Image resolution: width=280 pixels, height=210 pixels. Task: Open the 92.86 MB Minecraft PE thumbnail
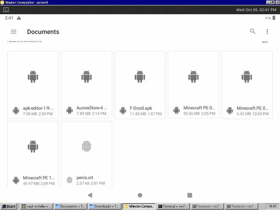[x=193, y=77]
